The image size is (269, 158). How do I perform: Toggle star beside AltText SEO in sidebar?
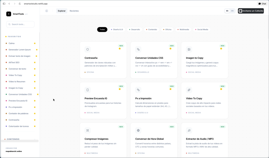[x=35, y=63]
